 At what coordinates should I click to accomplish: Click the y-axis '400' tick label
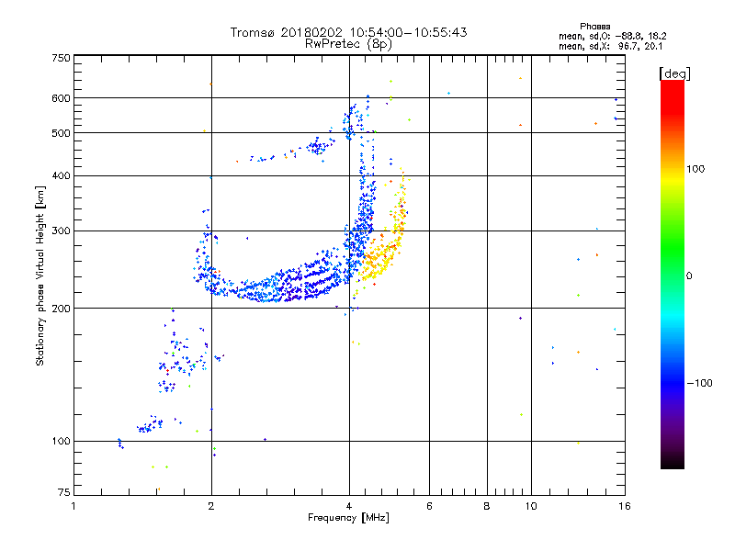pyautogui.click(x=61, y=176)
